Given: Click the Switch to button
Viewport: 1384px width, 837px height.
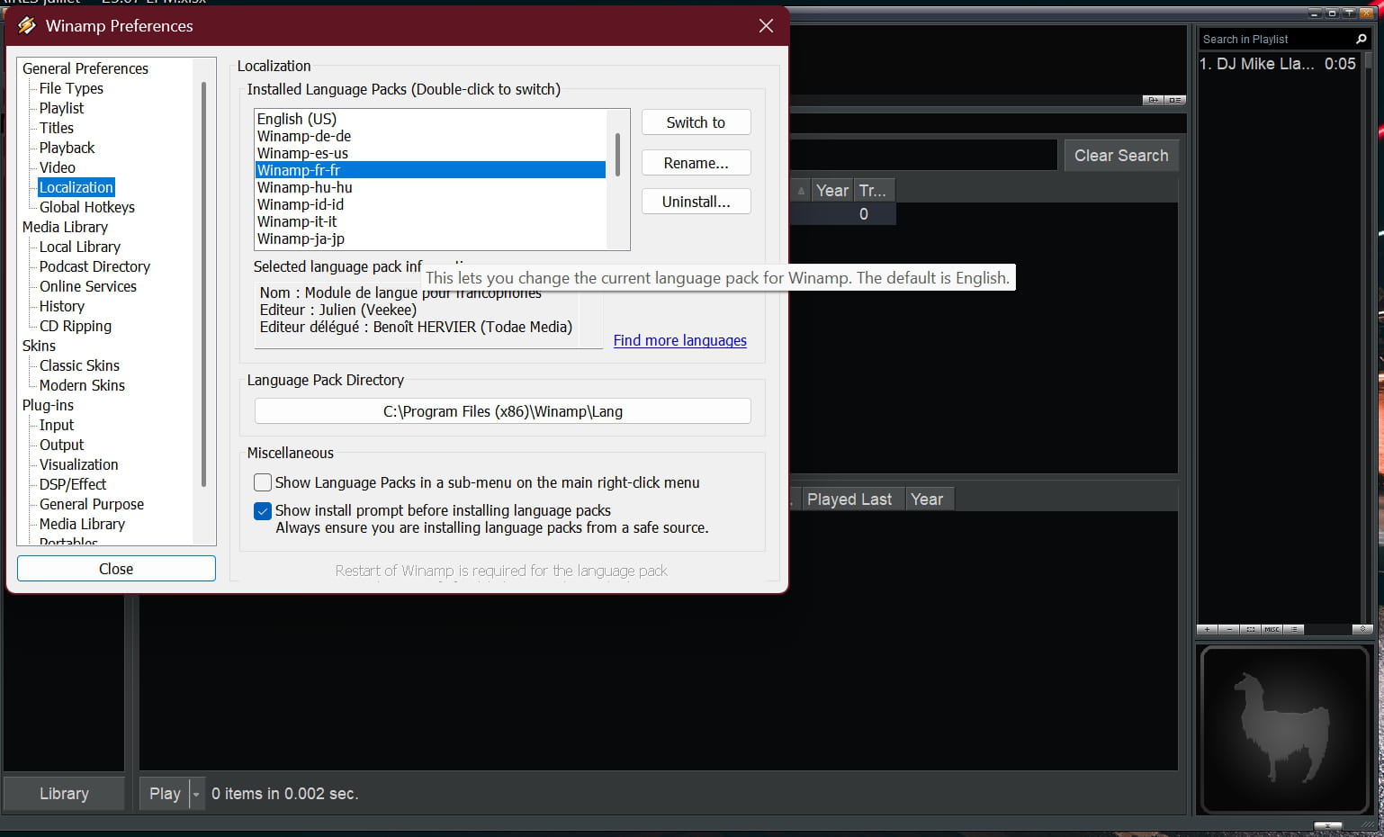Looking at the screenshot, I should (x=696, y=122).
